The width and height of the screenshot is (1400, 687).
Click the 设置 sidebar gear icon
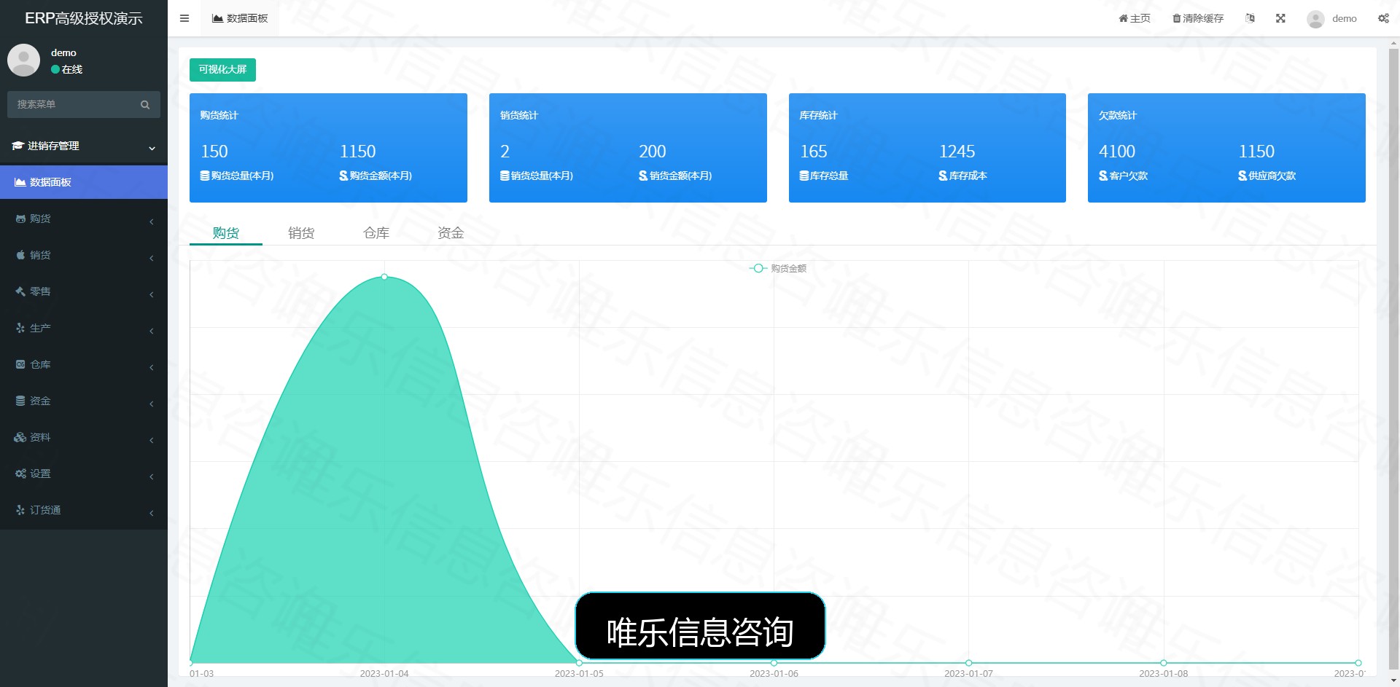click(20, 474)
